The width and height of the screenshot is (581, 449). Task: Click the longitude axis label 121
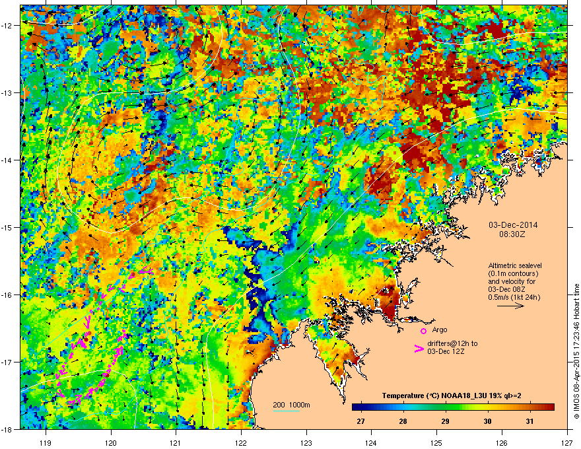coord(176,442)
